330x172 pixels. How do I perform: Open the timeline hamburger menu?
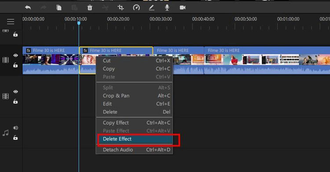11,21
